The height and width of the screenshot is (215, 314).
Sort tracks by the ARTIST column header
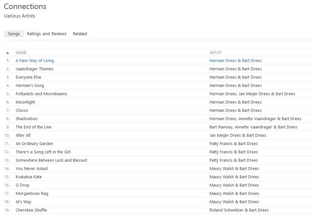point(215,53)
